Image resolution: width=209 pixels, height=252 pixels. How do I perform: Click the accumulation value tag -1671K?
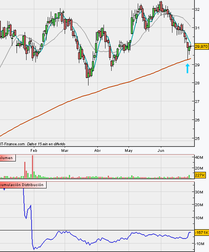click(x=202, y=232)
